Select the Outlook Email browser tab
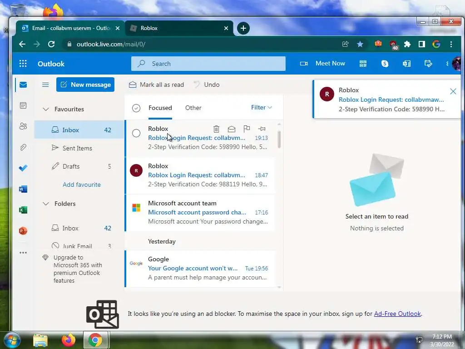 (70, 28)
